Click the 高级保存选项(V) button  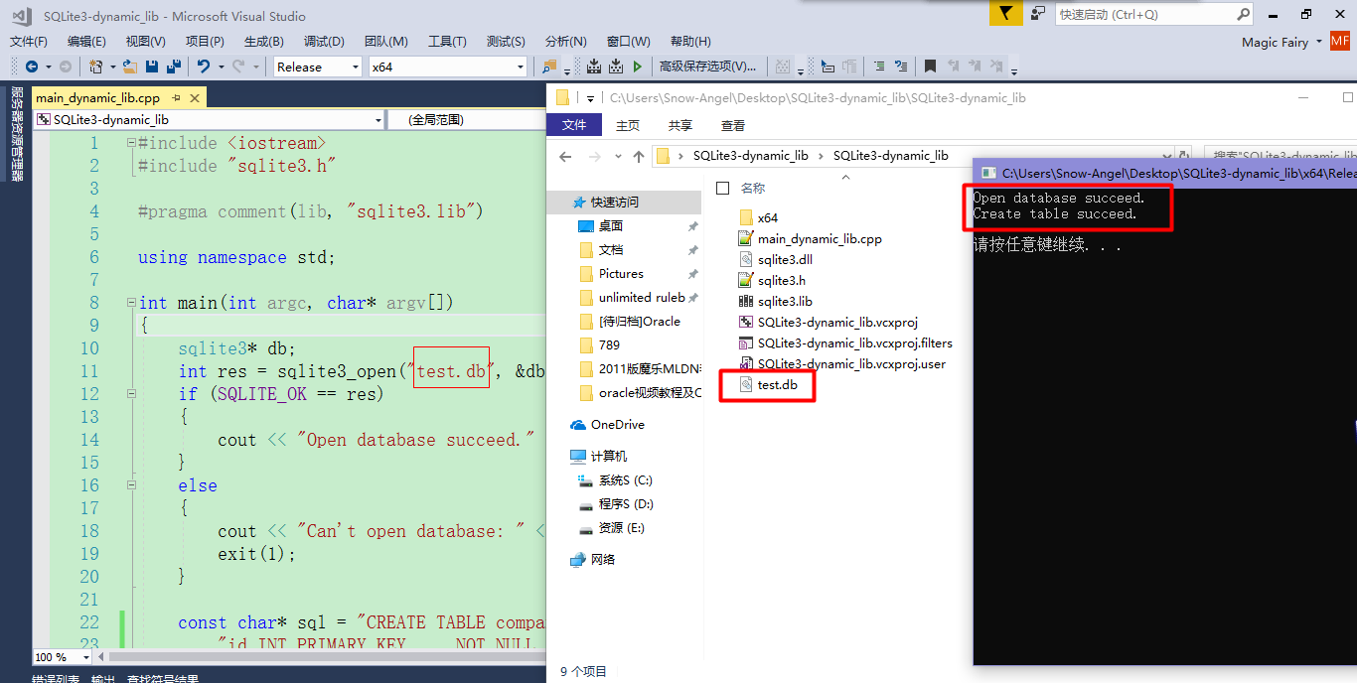point(706,67)
